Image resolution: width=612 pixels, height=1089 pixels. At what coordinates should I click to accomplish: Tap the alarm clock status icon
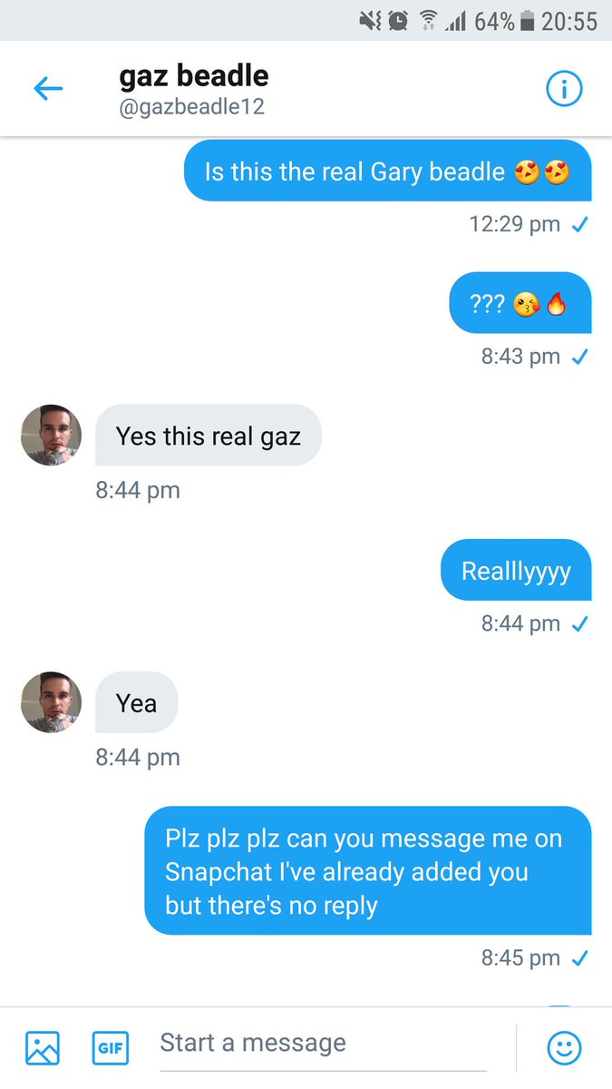(x=397, y=21)
